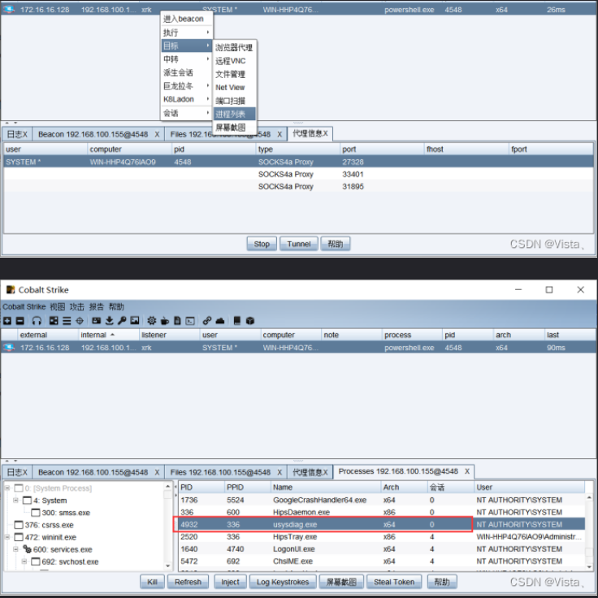Choose 端口扫描 in the 目标 submenu
The height and width of the screenshot is (598, 598).
[234, 101]
